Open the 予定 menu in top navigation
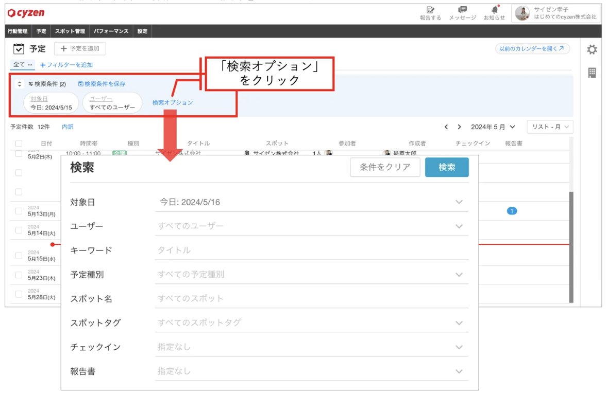The image size is (607, 395). [x=41, y=31]
